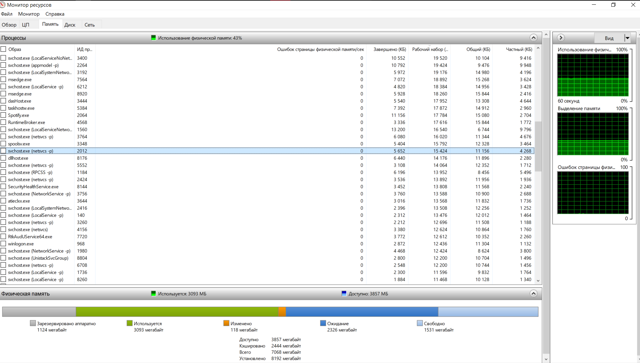This screenshot has width=640, height=363.
Task: Open the Монитор menu
Action: pos(29,14)
